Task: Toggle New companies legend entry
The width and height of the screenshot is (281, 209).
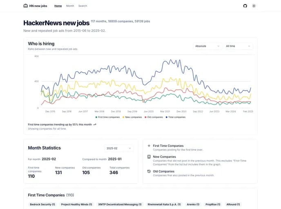Action: coord(132,117)
